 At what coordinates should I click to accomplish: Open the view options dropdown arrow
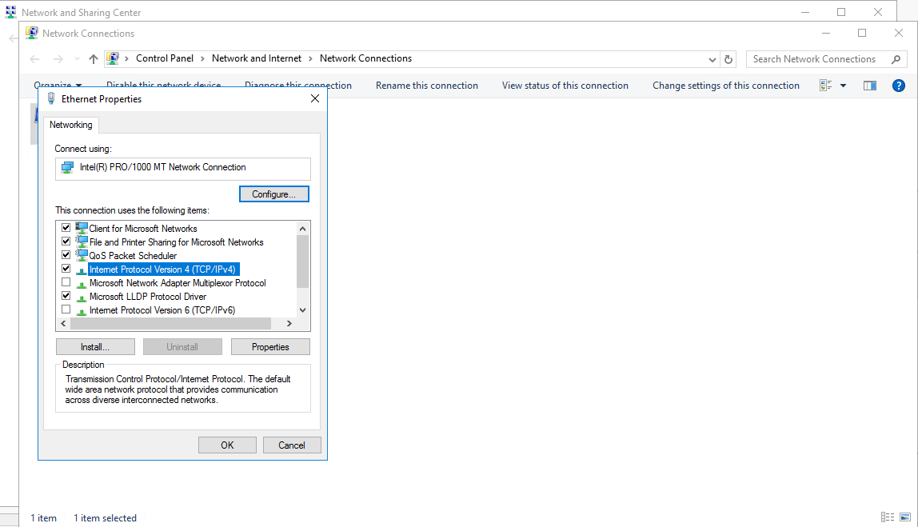pos(843,86)
